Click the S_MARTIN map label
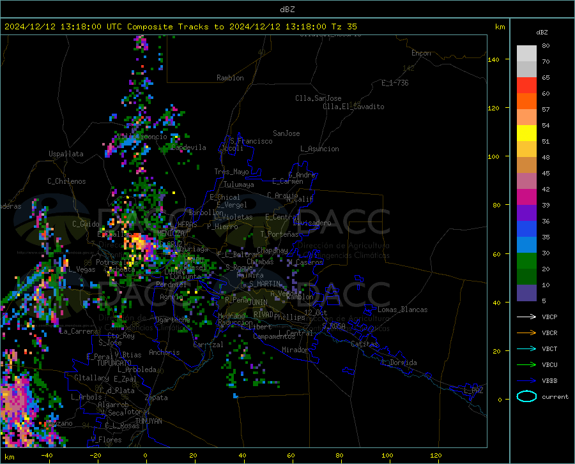Viewport: 575px width, 464px height. click(264, 284)
